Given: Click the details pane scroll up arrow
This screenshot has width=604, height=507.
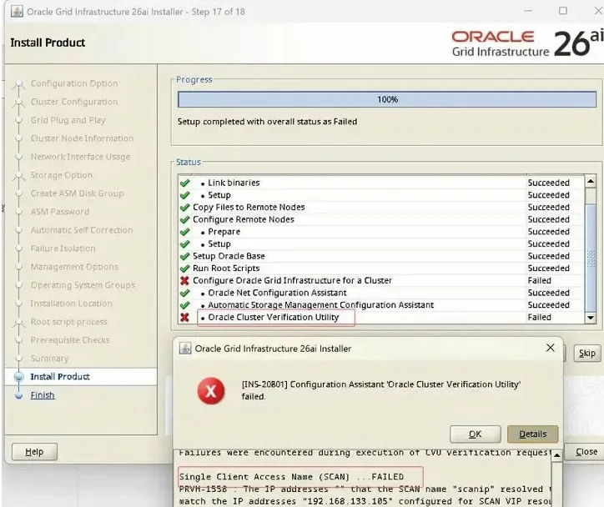Looking at the screenshot, I should (556, 456).
